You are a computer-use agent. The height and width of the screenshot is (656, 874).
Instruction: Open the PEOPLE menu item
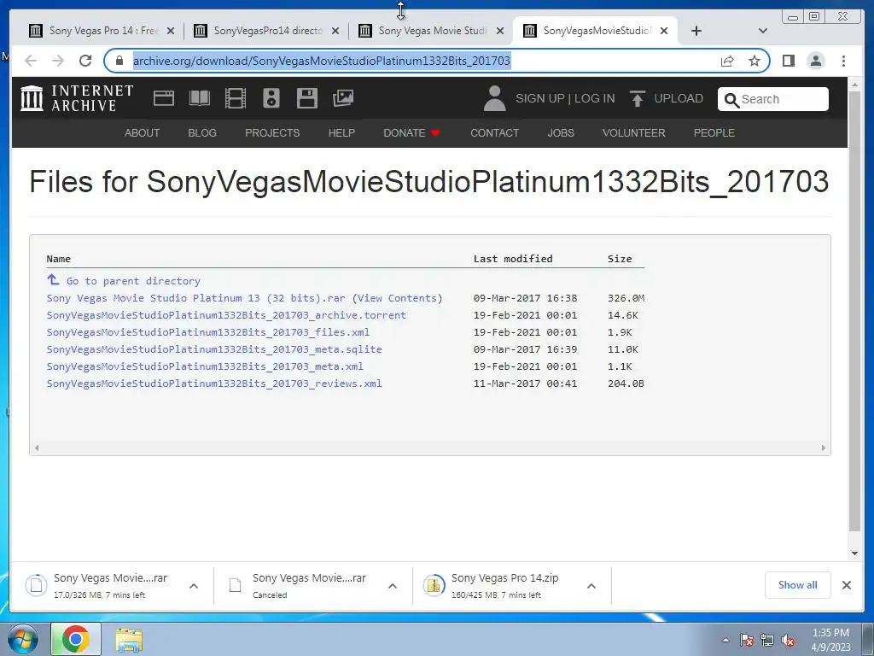(714, 132)
